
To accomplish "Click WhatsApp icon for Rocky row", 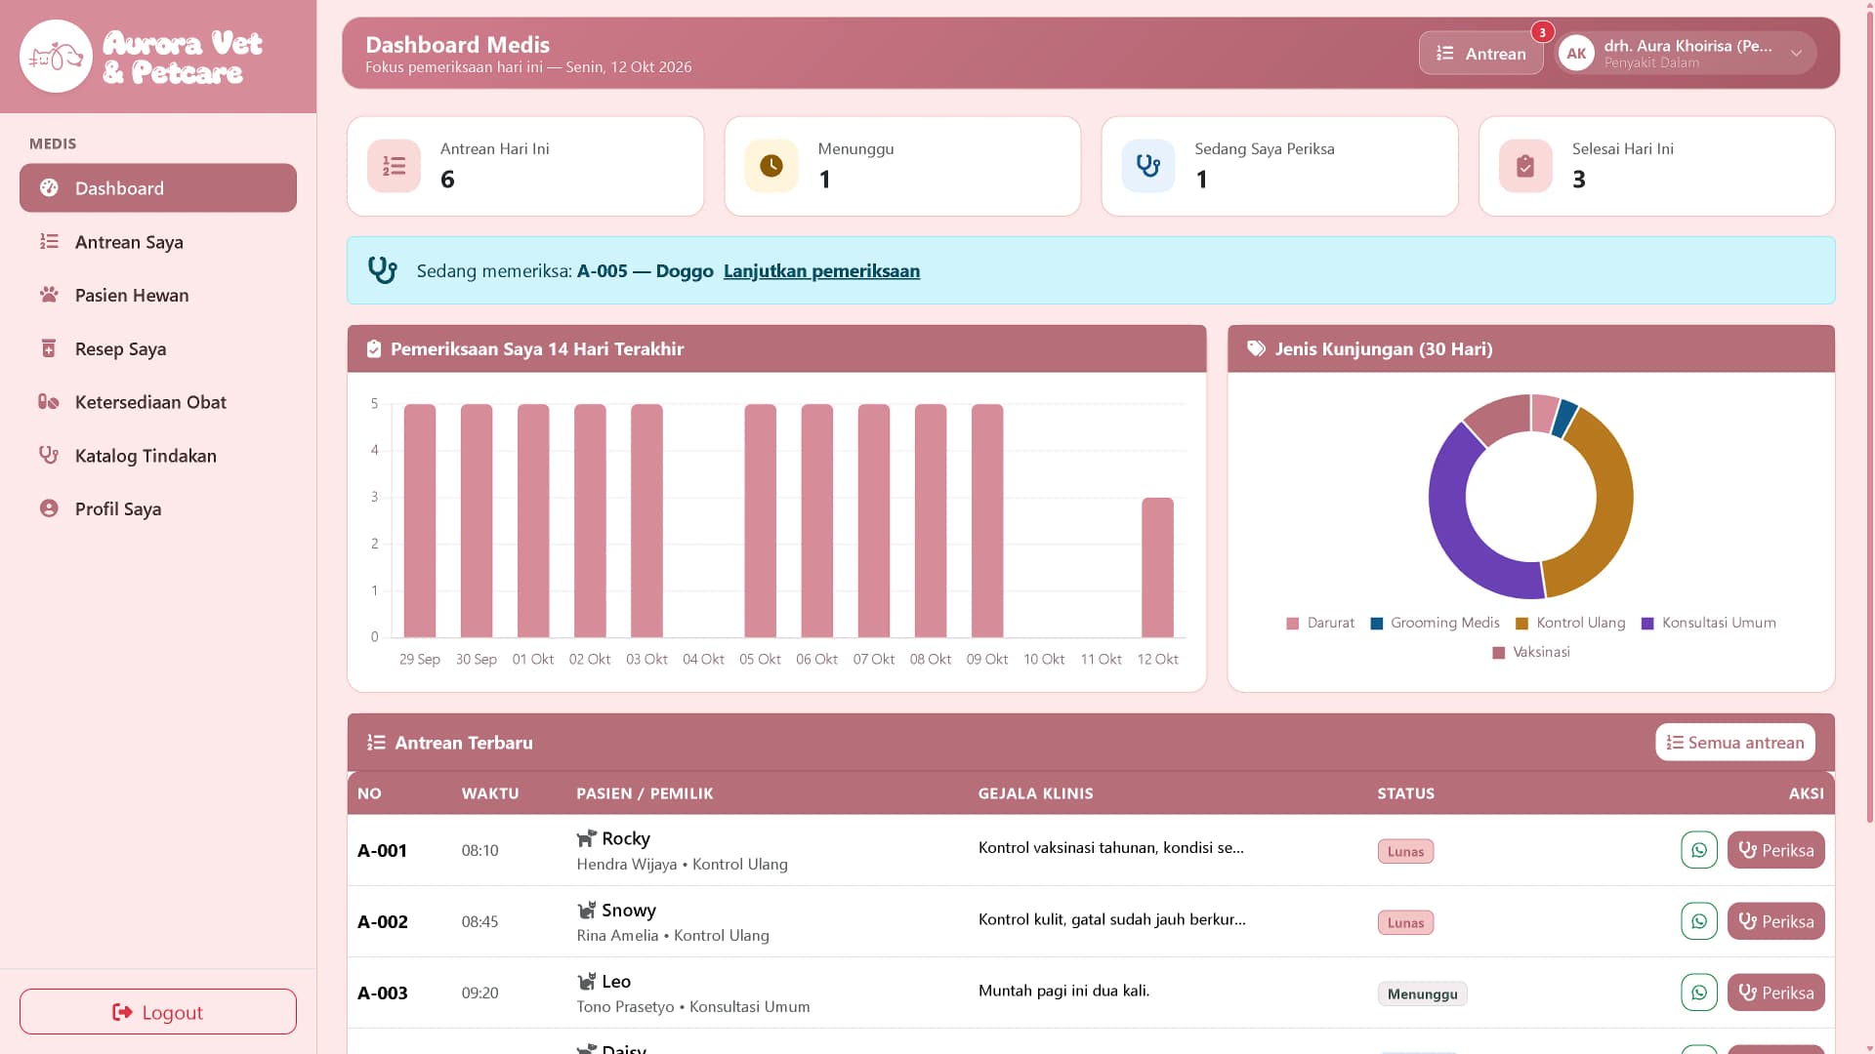I will point(1699,850).
